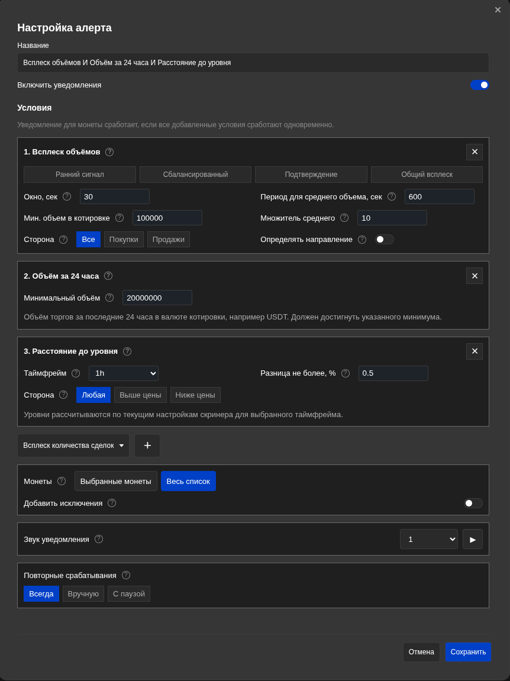510x681 pixels.
Task: Apply the Общий всплеск preset
Action: [x=427, y=175]
